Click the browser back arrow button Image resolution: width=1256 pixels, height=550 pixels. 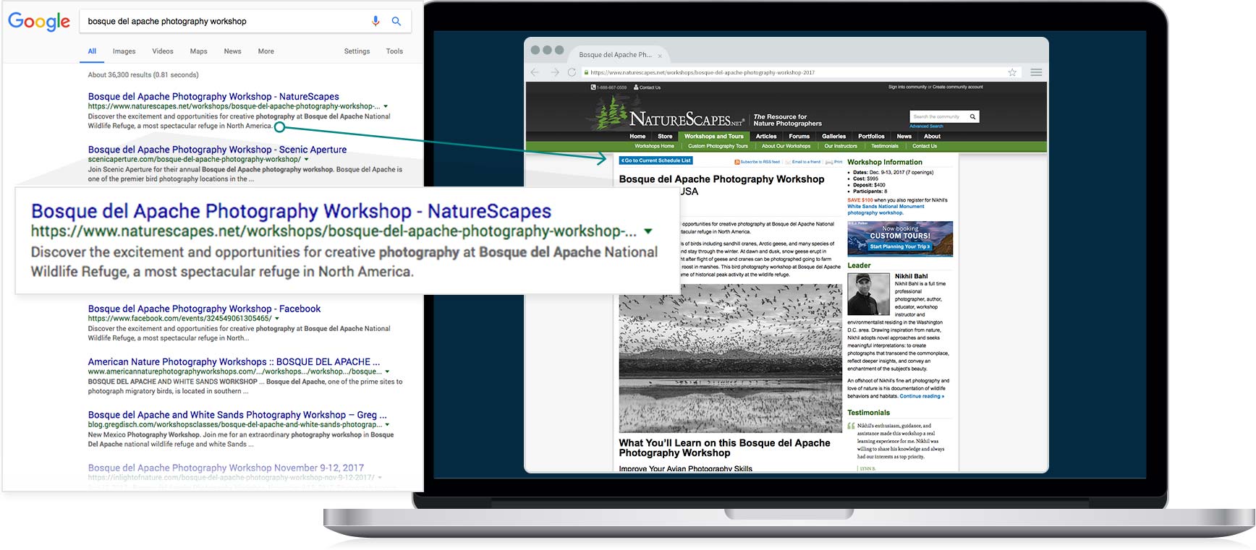[x=535, y=72]
